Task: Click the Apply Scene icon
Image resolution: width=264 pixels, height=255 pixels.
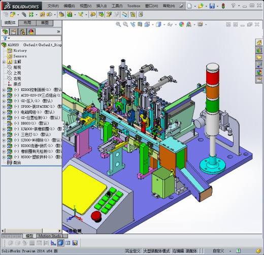Action: 189,24
